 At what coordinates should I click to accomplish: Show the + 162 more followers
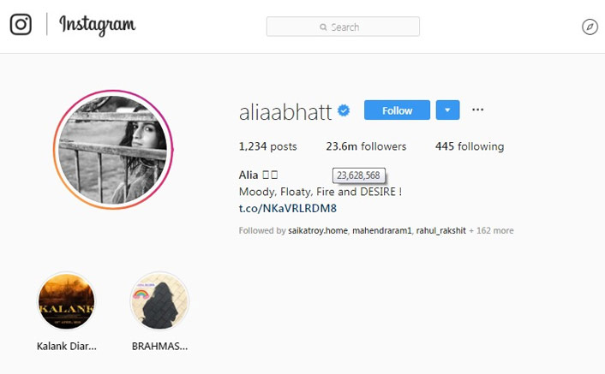pos(491,231)
